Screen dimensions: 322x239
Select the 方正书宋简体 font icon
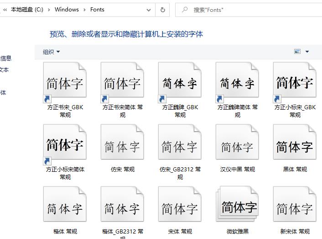pos(122,83)
